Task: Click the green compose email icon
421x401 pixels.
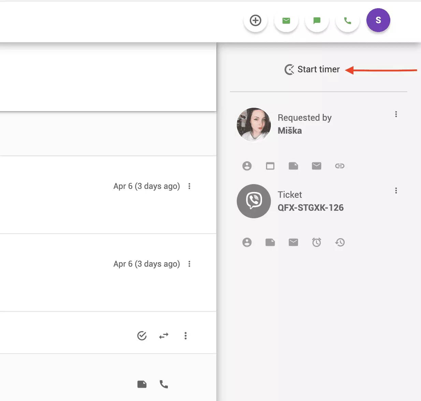Action: [286, 20]
